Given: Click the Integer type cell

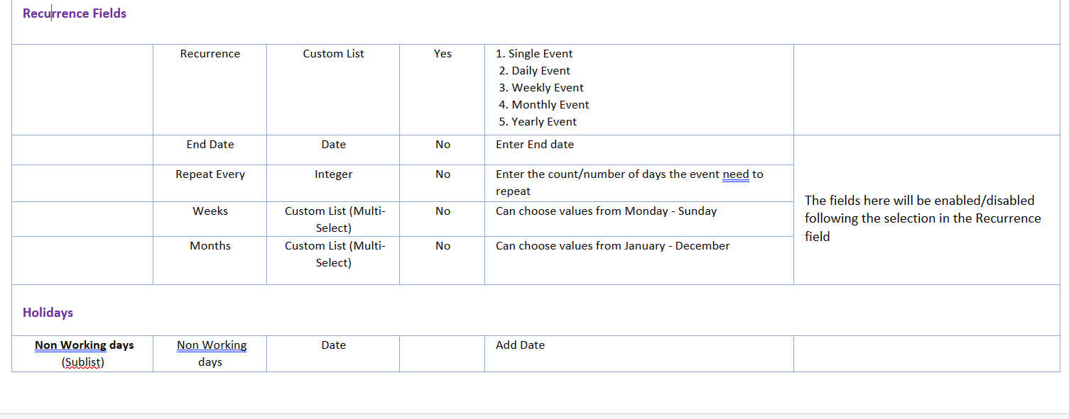Looking at the screenshot, I should [x=333, y=174].
